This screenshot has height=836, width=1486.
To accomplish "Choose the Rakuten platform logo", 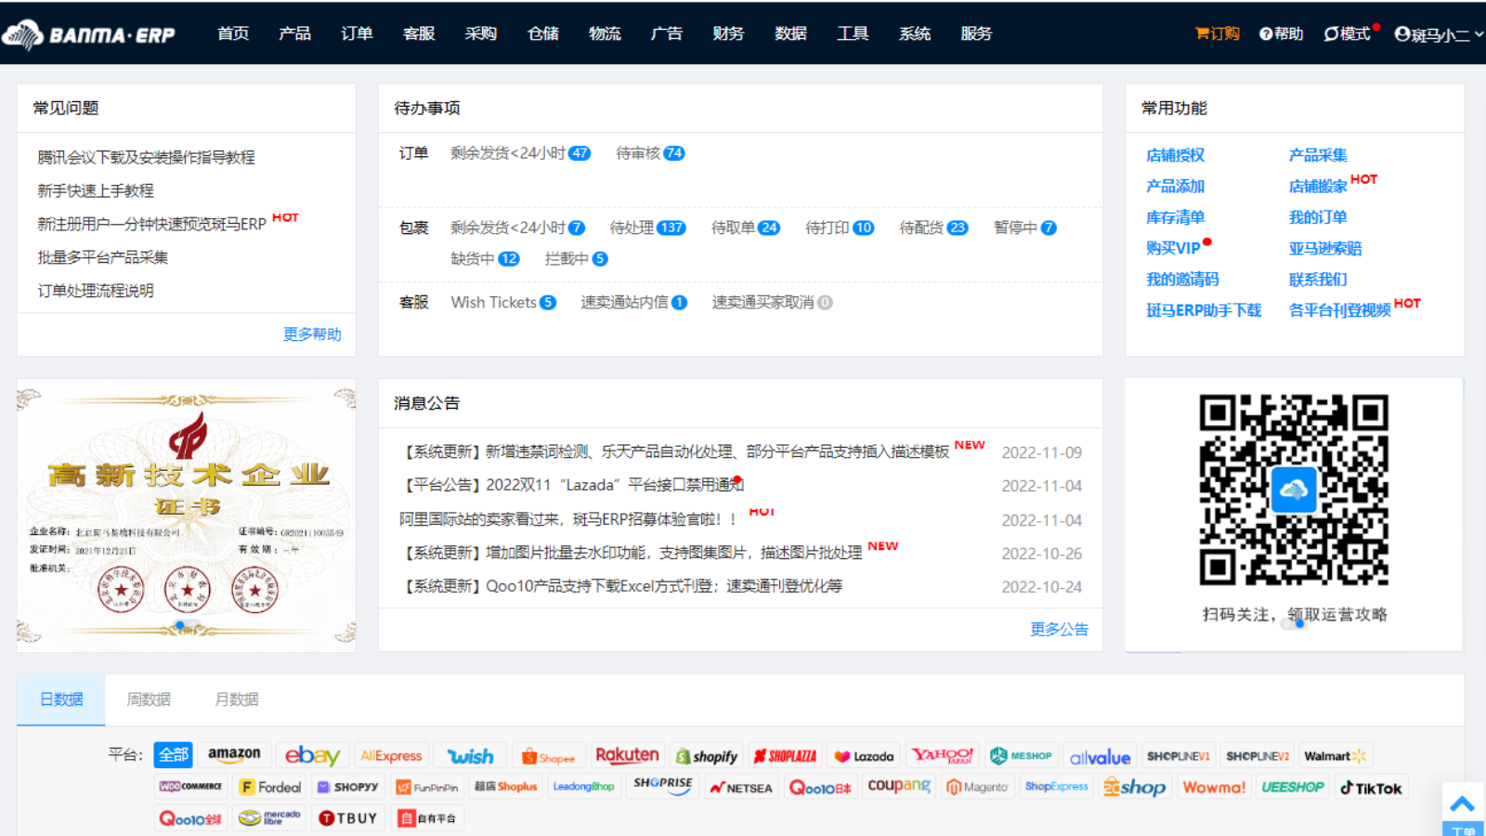I will tap(627, 755).
